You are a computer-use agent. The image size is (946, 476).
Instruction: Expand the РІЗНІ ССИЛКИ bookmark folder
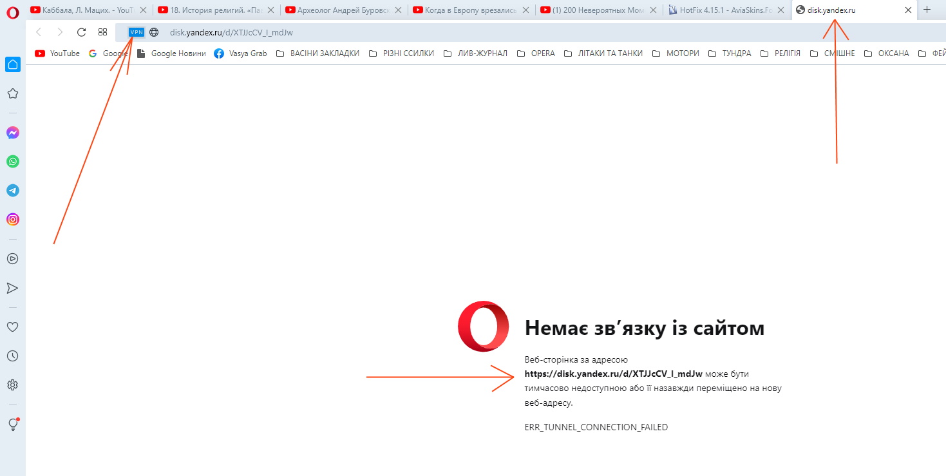click(401, 53)
